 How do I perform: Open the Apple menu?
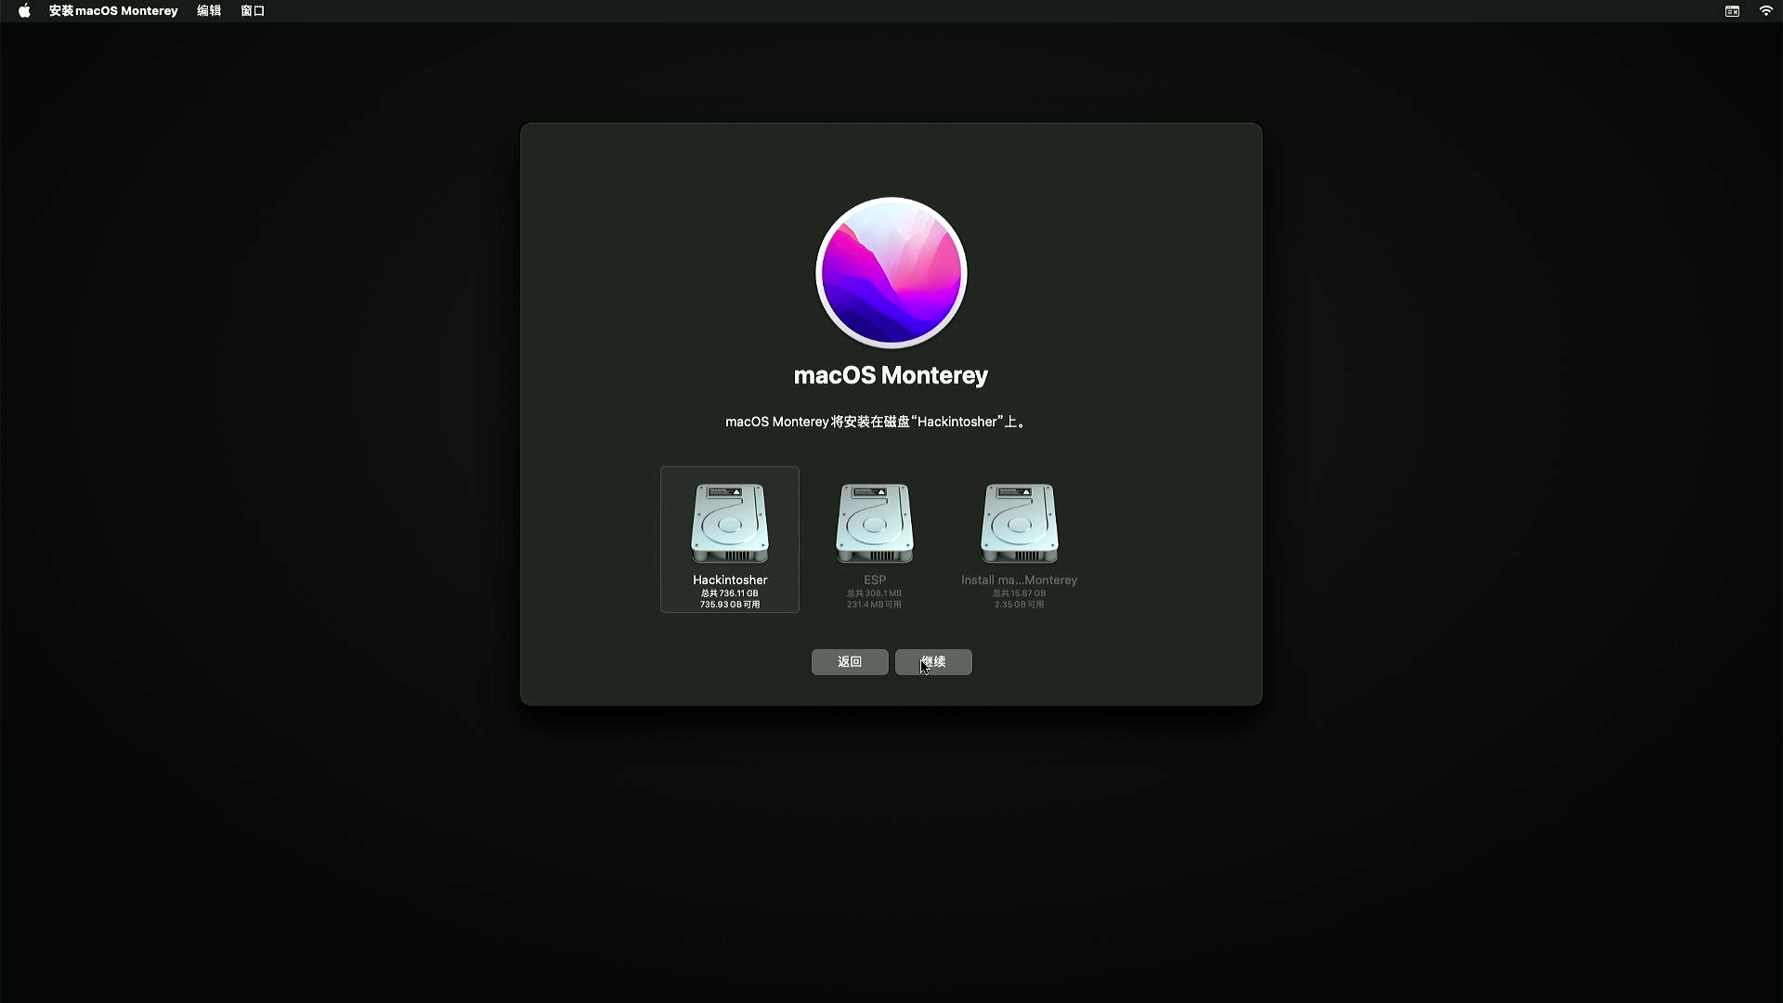click(x=24, y=11)
